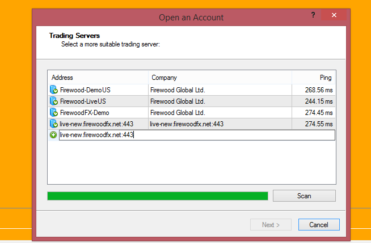Sort servers by the Company column header
Screen dimensions: 371x243
[x=220, y=78]
